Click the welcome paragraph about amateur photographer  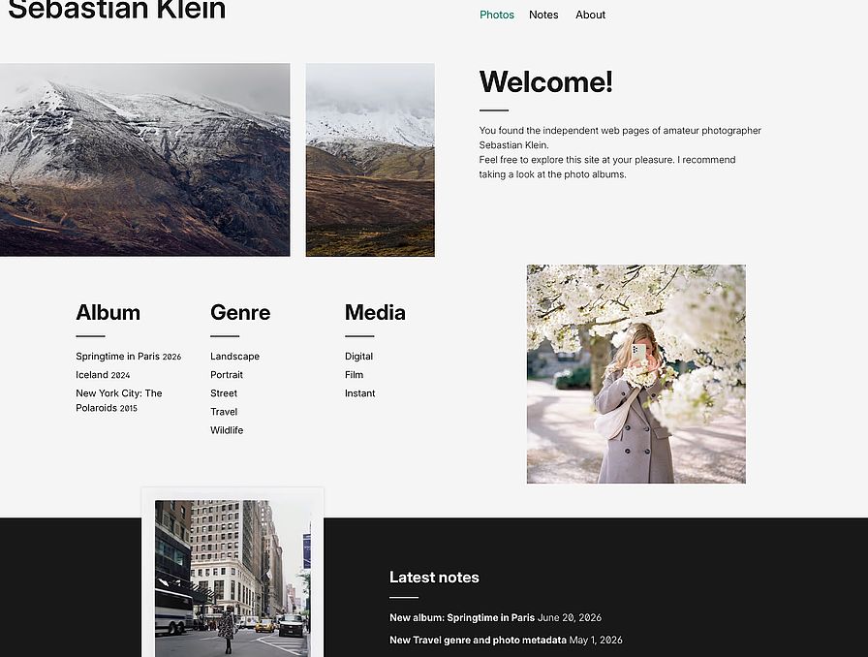pyautogui.click(x=620, y=152)
